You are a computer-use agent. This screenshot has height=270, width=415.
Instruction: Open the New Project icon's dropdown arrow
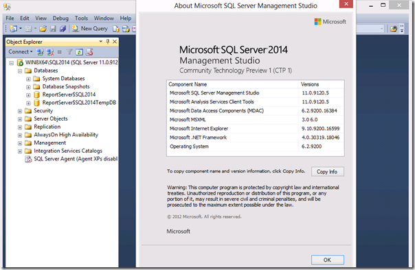21,29
